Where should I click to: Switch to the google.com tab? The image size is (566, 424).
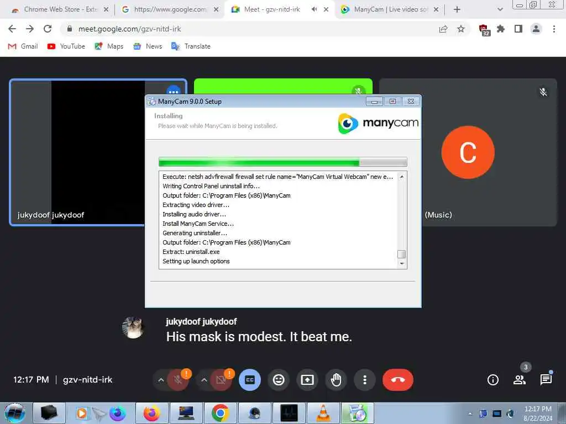(170, 9)
